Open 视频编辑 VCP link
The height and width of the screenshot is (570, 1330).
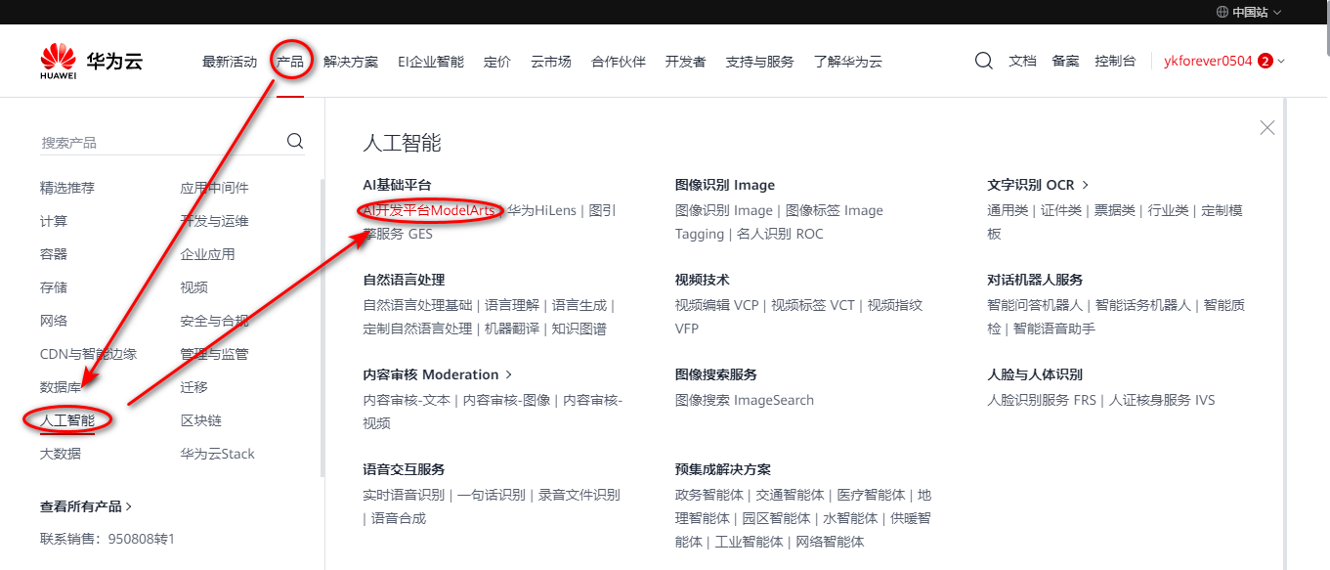tap(717, 305)
